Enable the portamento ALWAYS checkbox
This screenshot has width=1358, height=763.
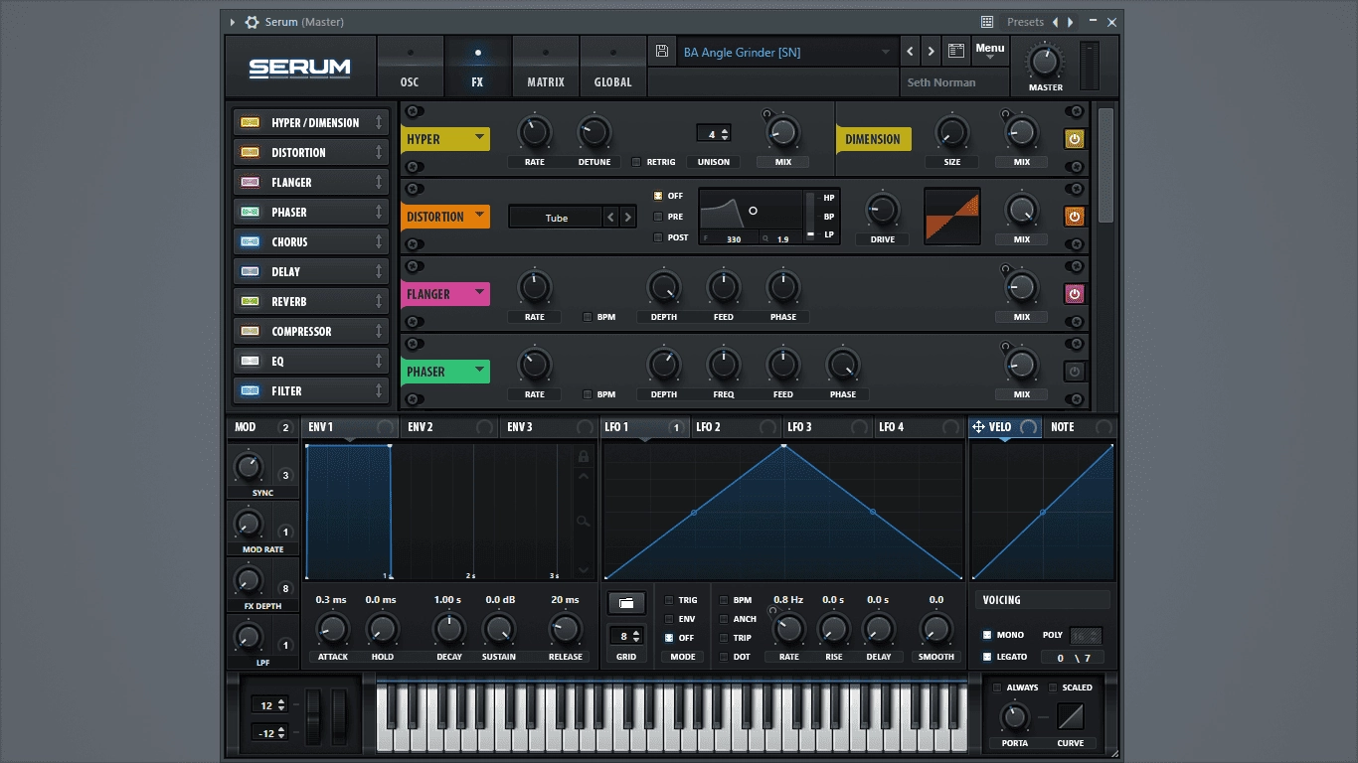(997, 687)
